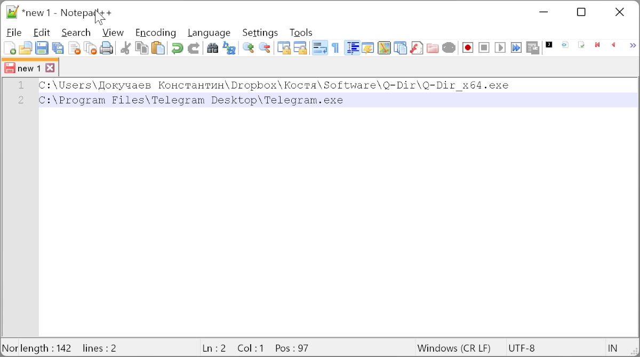640x357 pixels.
Task: Stop macro recording with square button
Action: [484, 48]
